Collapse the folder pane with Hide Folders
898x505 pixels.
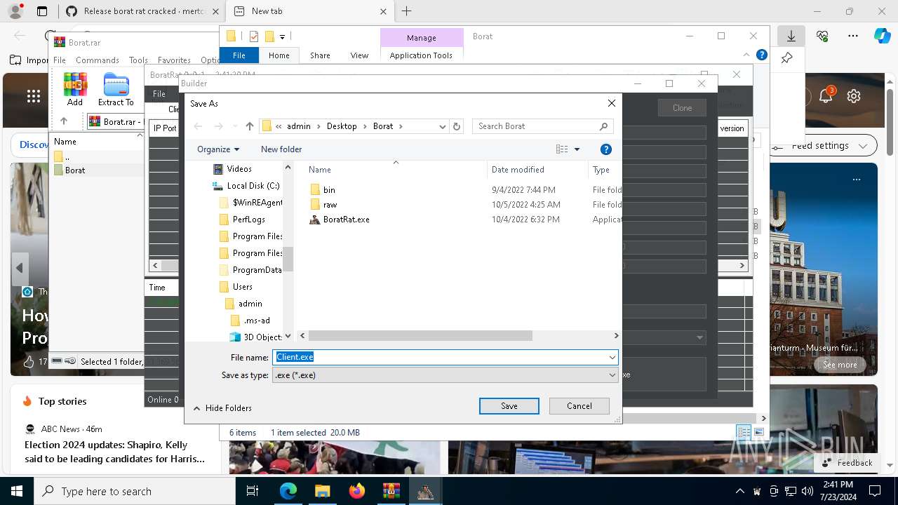click(222, 408)
